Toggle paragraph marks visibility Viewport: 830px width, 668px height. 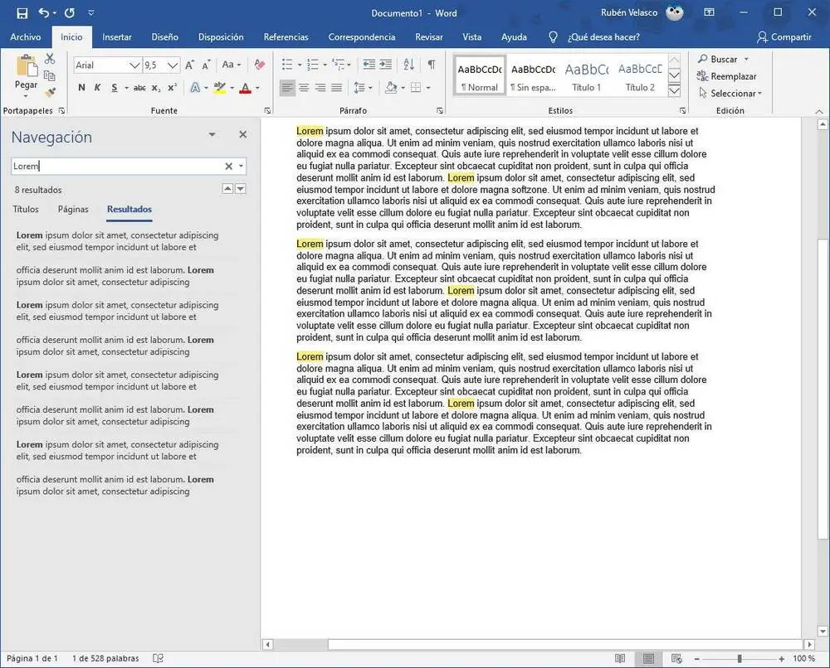tap(431, 65)
